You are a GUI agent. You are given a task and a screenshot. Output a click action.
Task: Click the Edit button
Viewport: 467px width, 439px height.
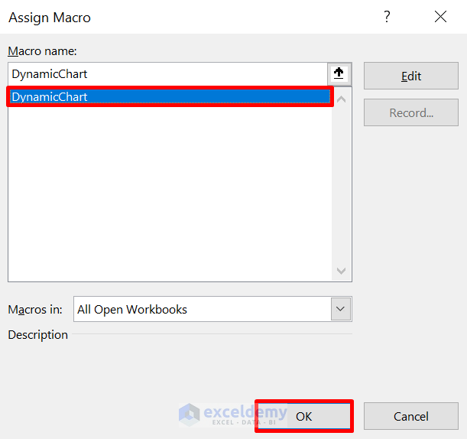pyautogui.click(x=411, y=76)
